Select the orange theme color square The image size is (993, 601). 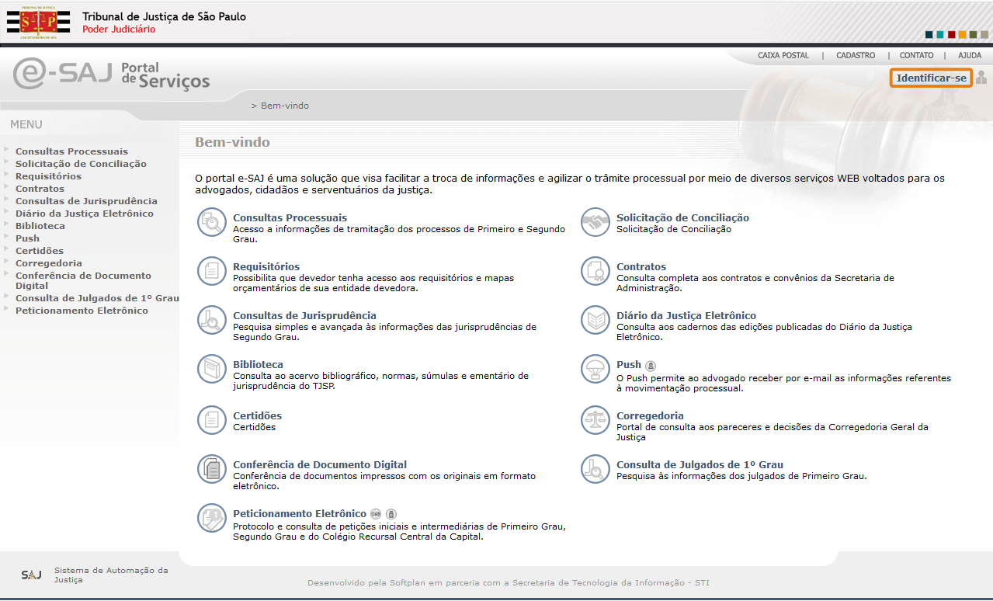click(x=962, y=35)
